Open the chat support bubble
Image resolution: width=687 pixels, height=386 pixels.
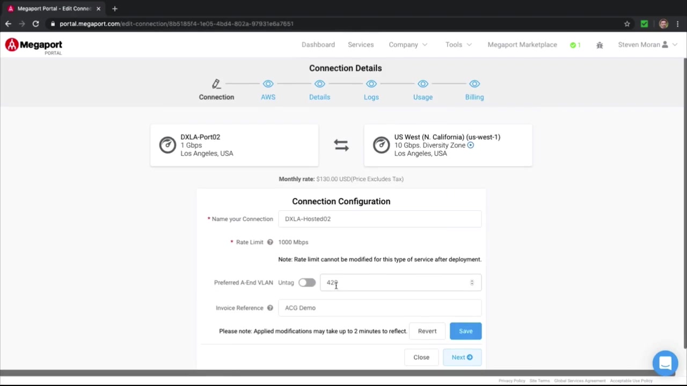(x=665, y=363)
